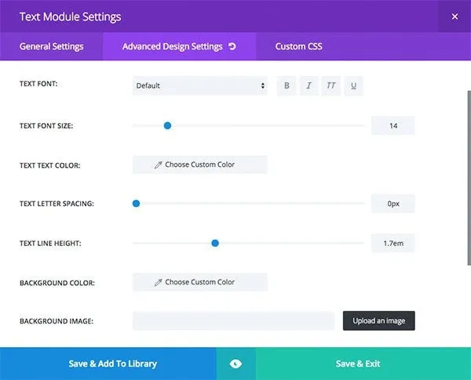
Task: Toggle the uppercase TT font style button
Action: pyautogui.click(x=331, y=85)
